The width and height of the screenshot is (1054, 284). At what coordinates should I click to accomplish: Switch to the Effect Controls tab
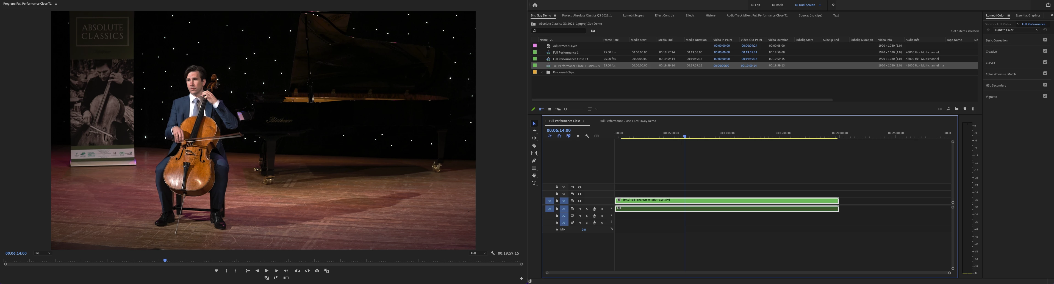pos(664,16)
